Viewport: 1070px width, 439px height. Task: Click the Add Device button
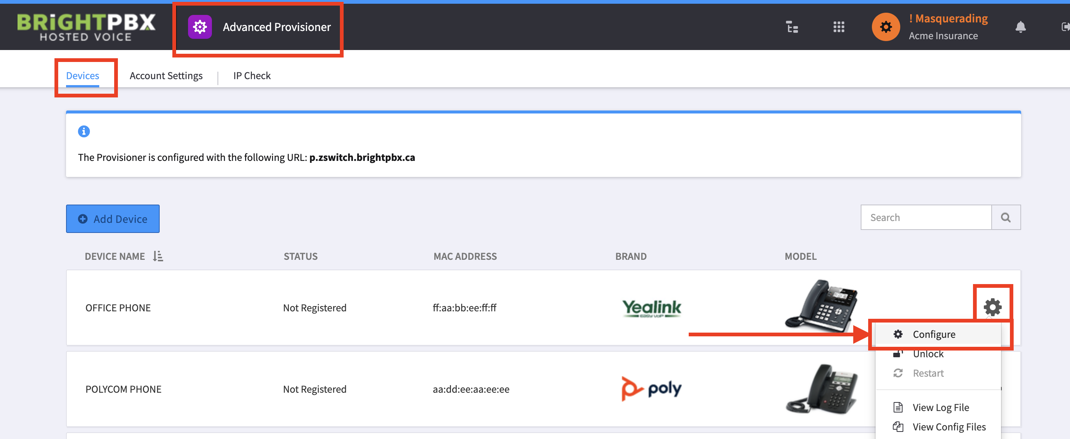click(113, 219)
